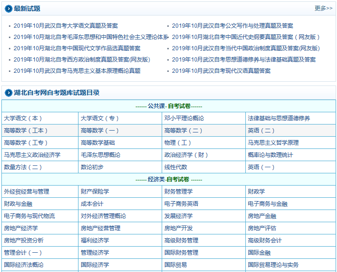The image size is (337, 272).
Task: Open 发展经济学
Action: (179, 216)
